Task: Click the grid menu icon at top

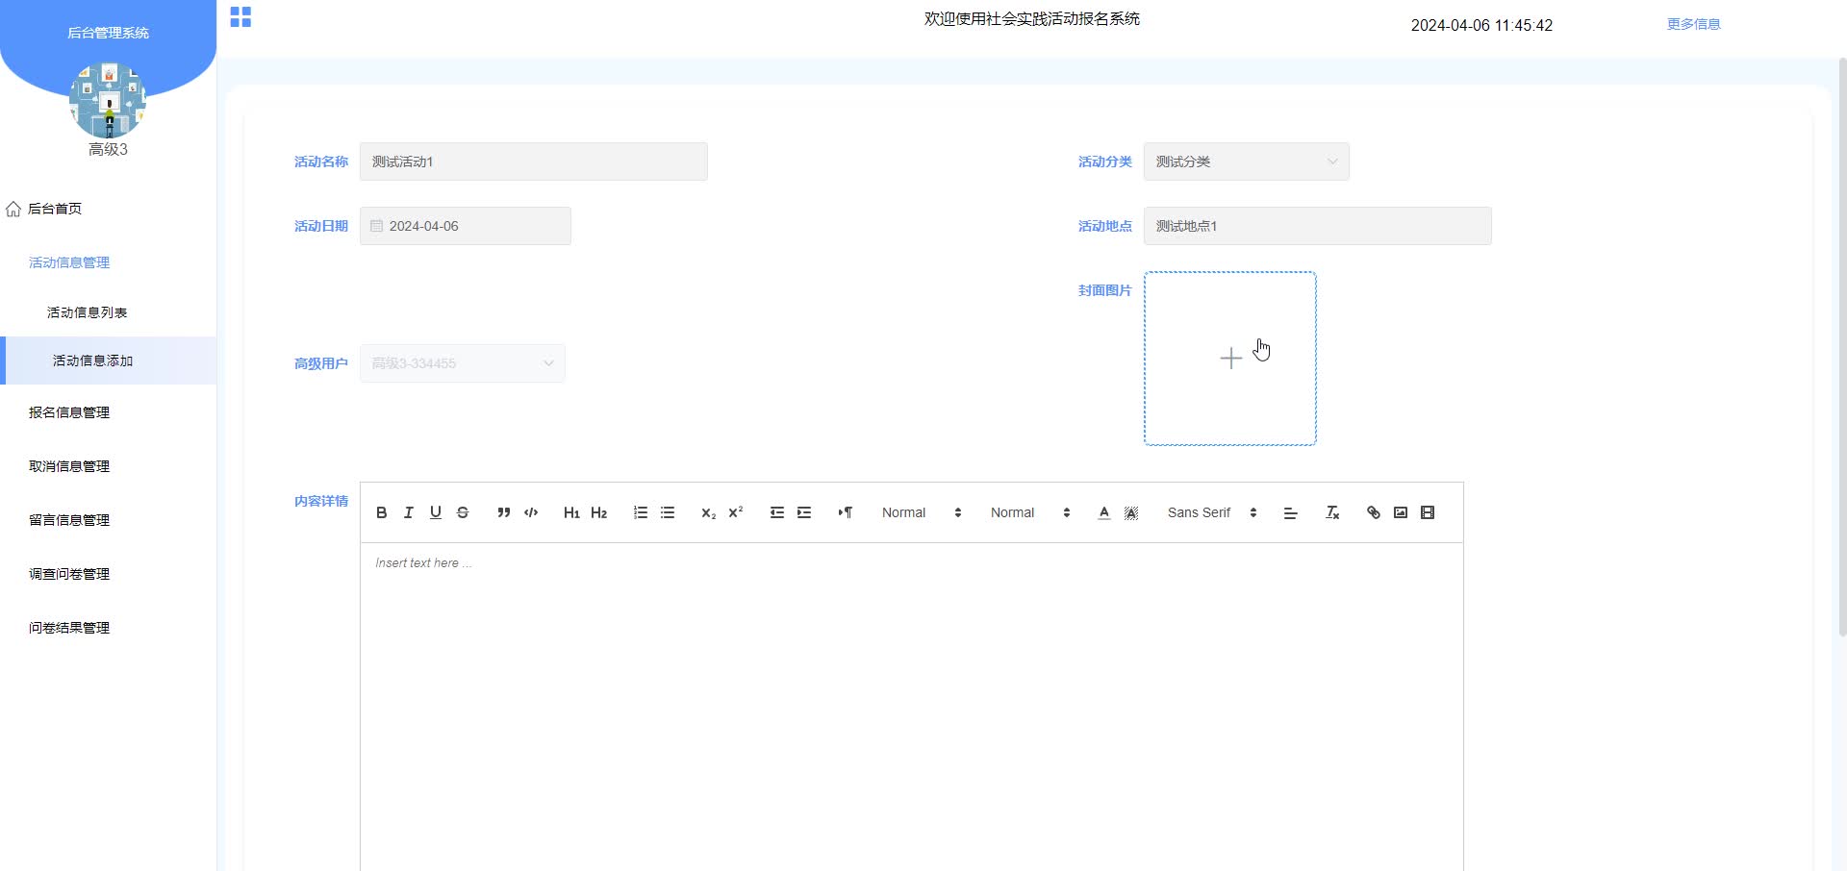Action: 240,17
